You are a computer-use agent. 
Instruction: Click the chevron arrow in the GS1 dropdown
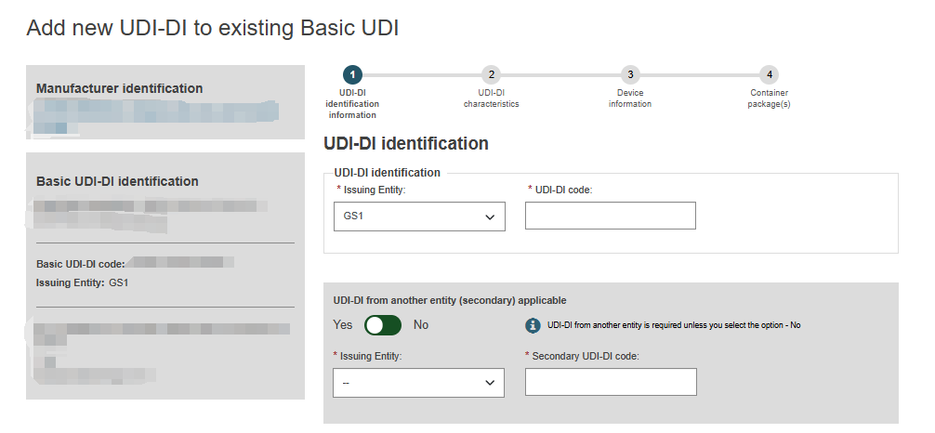pyautogui.click(x=490, y=217)
